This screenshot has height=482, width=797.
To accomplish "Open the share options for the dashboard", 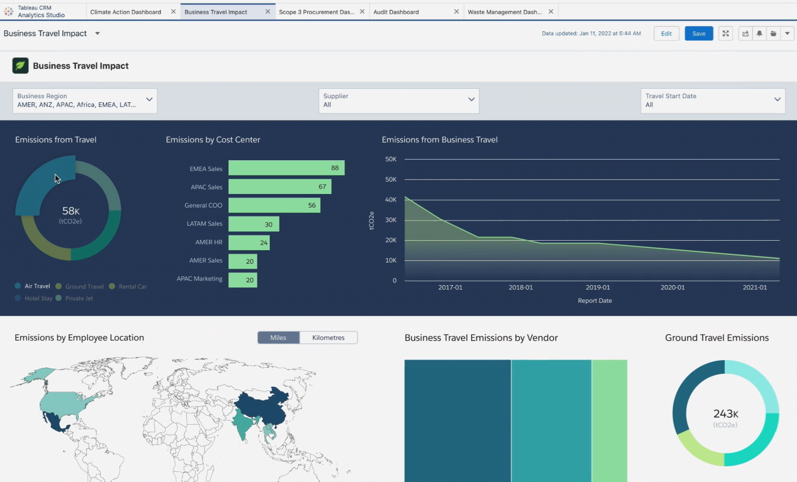I will (x=745, y=33).
